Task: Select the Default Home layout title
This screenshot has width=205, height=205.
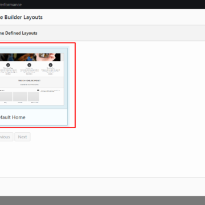Action: 13,117
